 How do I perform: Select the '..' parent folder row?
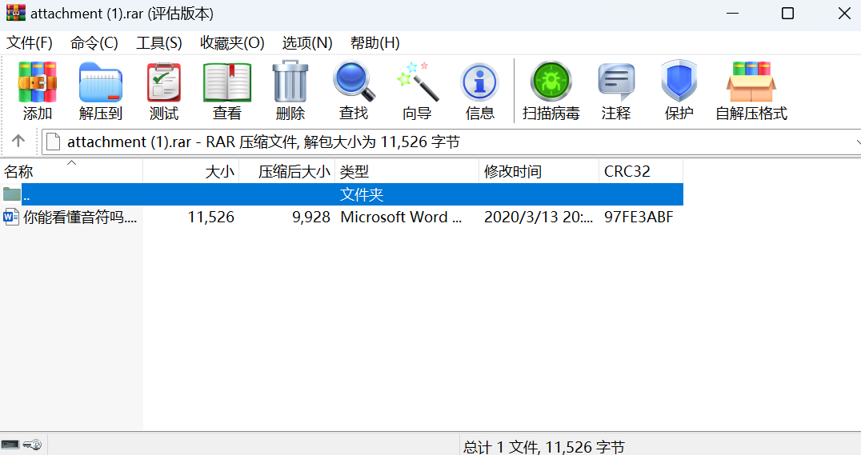(342, 194)
